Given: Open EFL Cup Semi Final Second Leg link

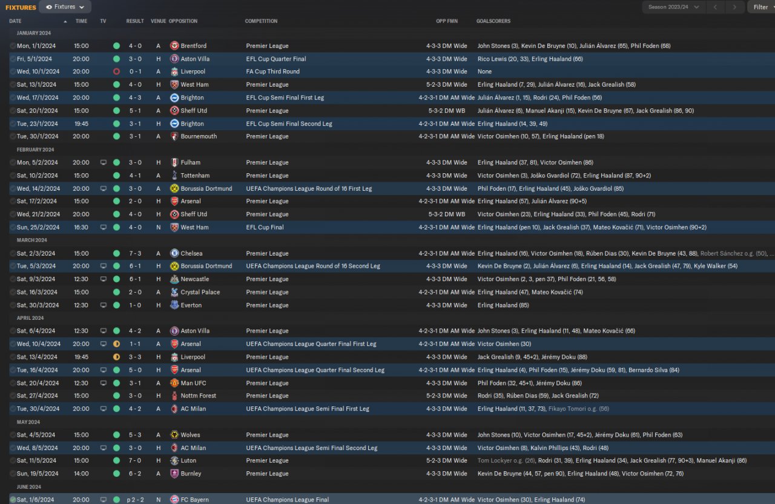Looking at the screenshot, I should pyautogui.click(x=289, y=124).
